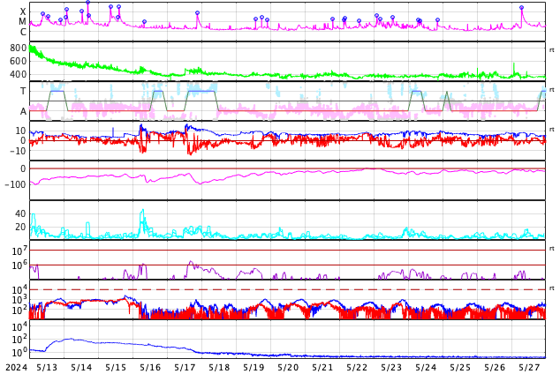Click the 5/17 date label

(x=185, y=368)
